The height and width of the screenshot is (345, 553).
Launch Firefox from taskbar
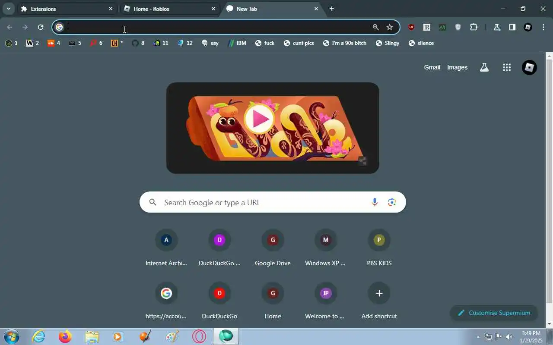(65, 336)
